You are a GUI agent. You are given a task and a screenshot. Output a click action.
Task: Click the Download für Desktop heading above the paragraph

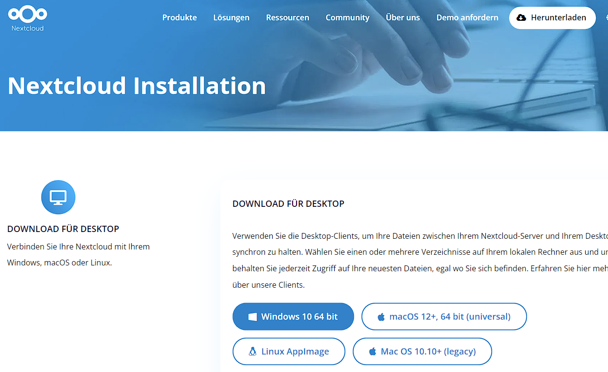pos(288,204)
